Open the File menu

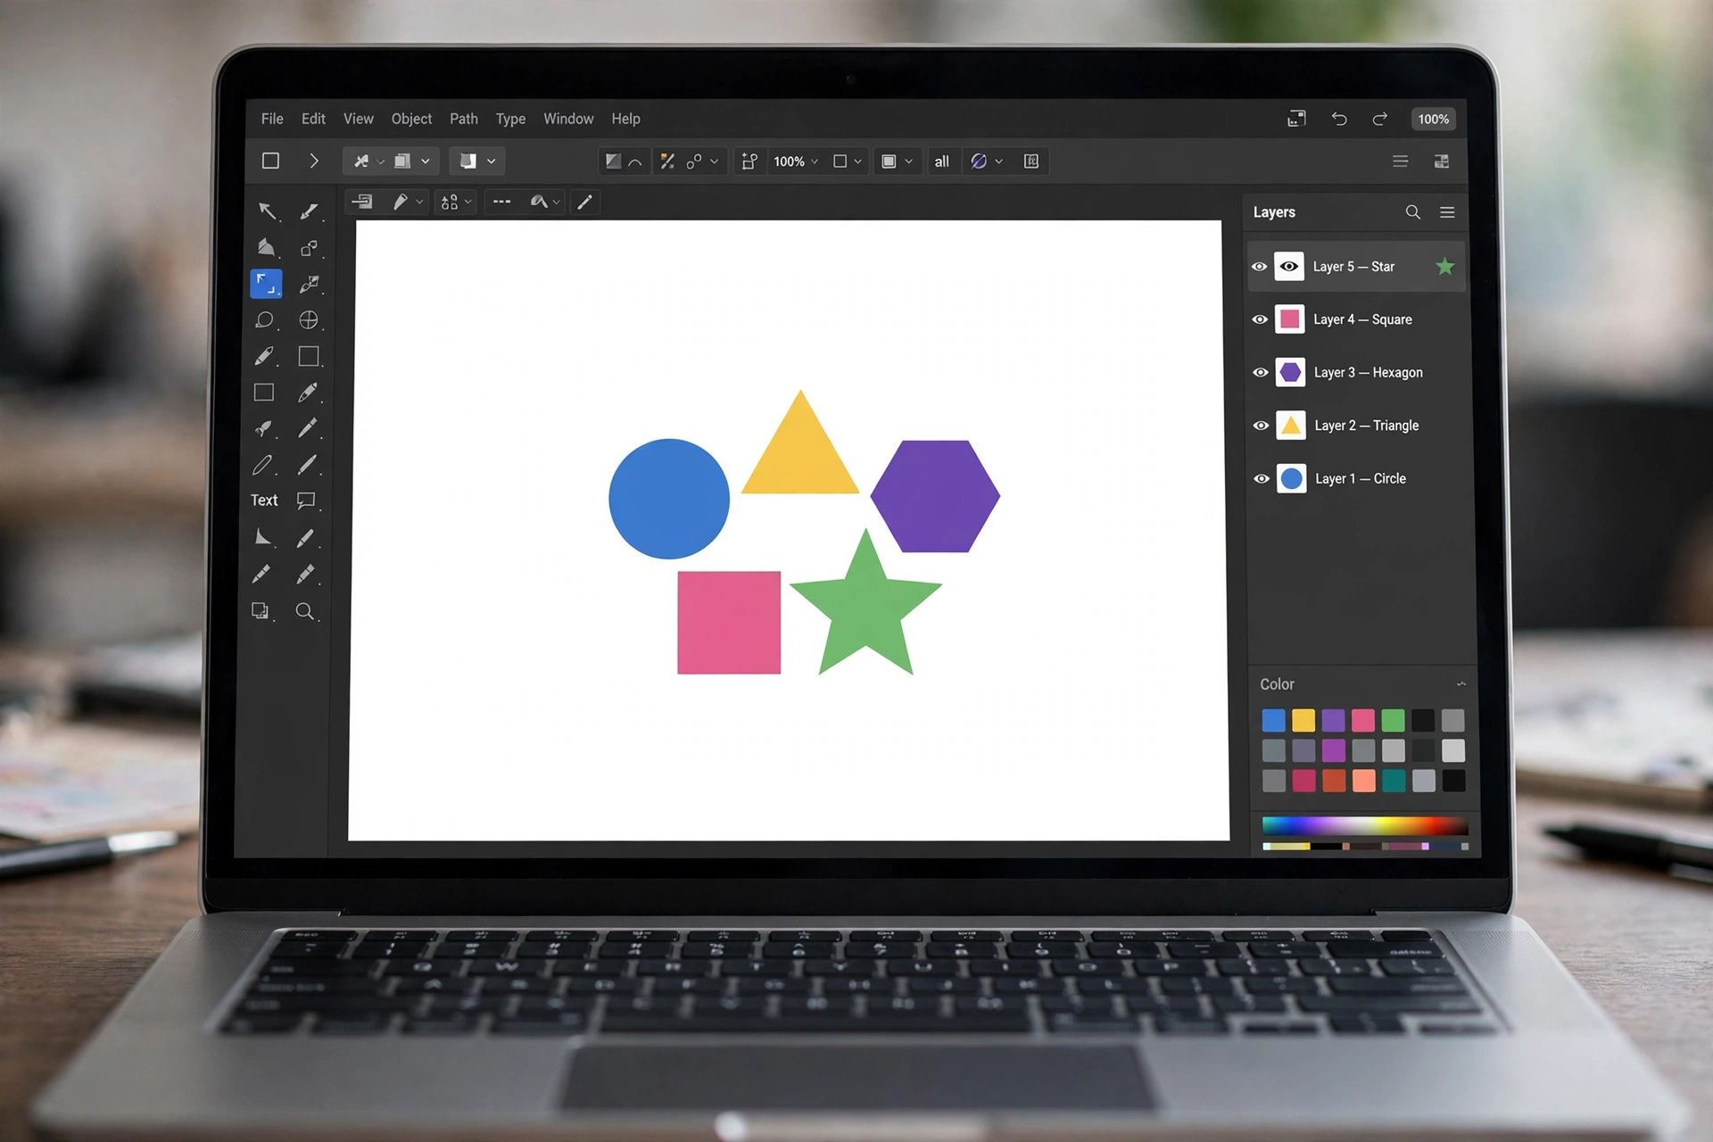(x=272, y=119)
